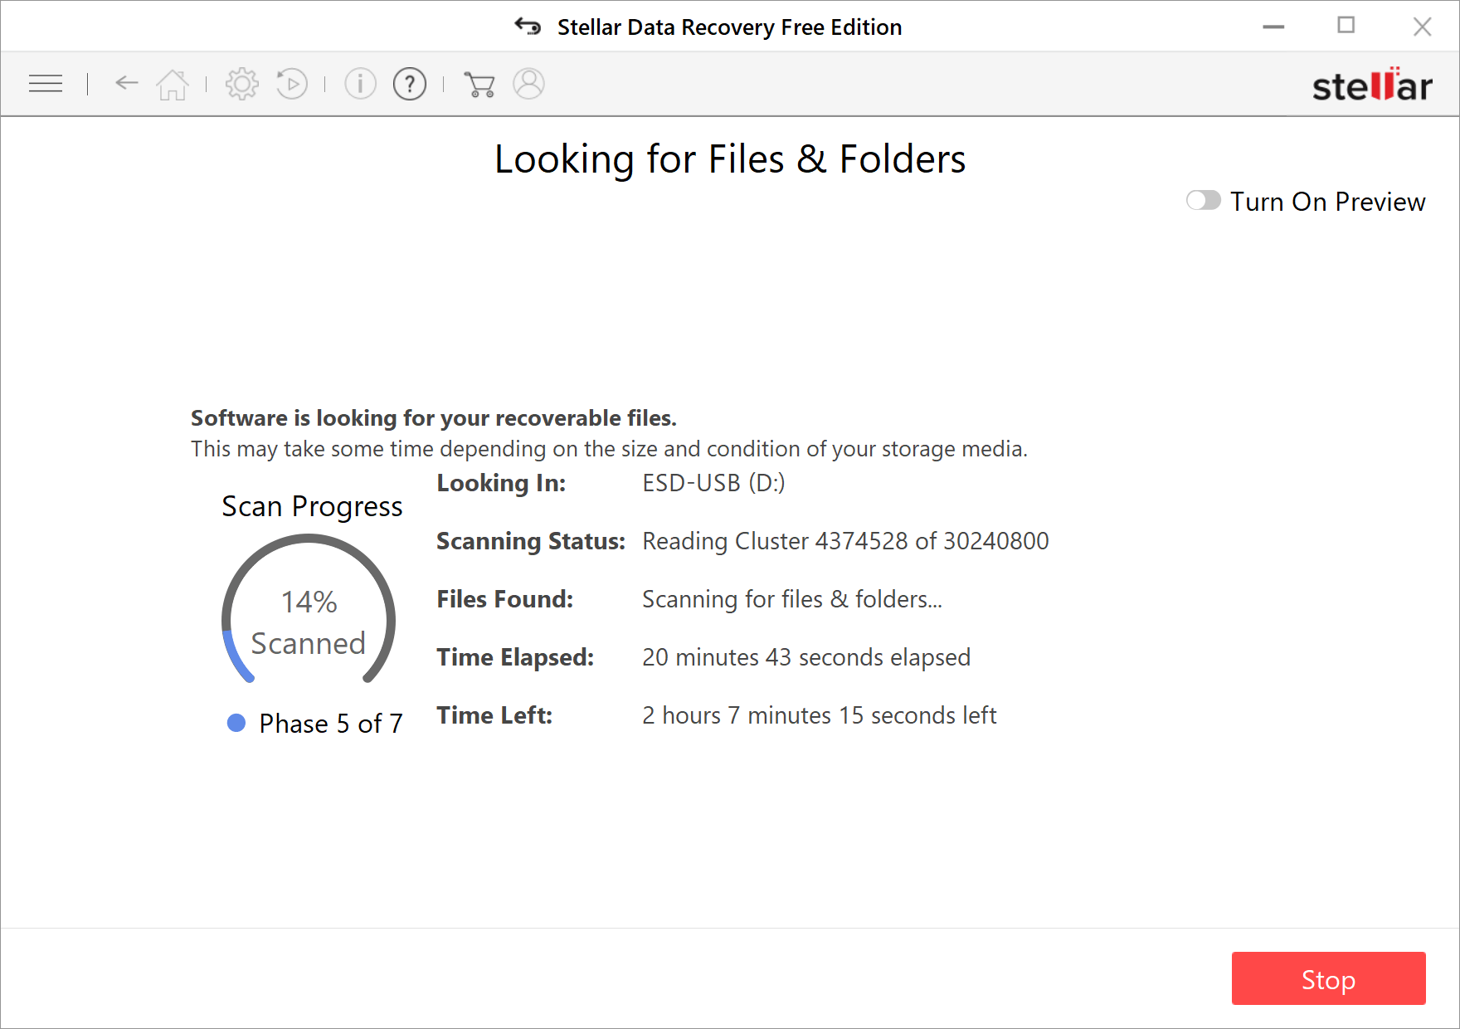Close the Stellar Data Recovery window
Image resolution: width=1460 pixels, height=1029 pixels.
(x=1422, y=27)
